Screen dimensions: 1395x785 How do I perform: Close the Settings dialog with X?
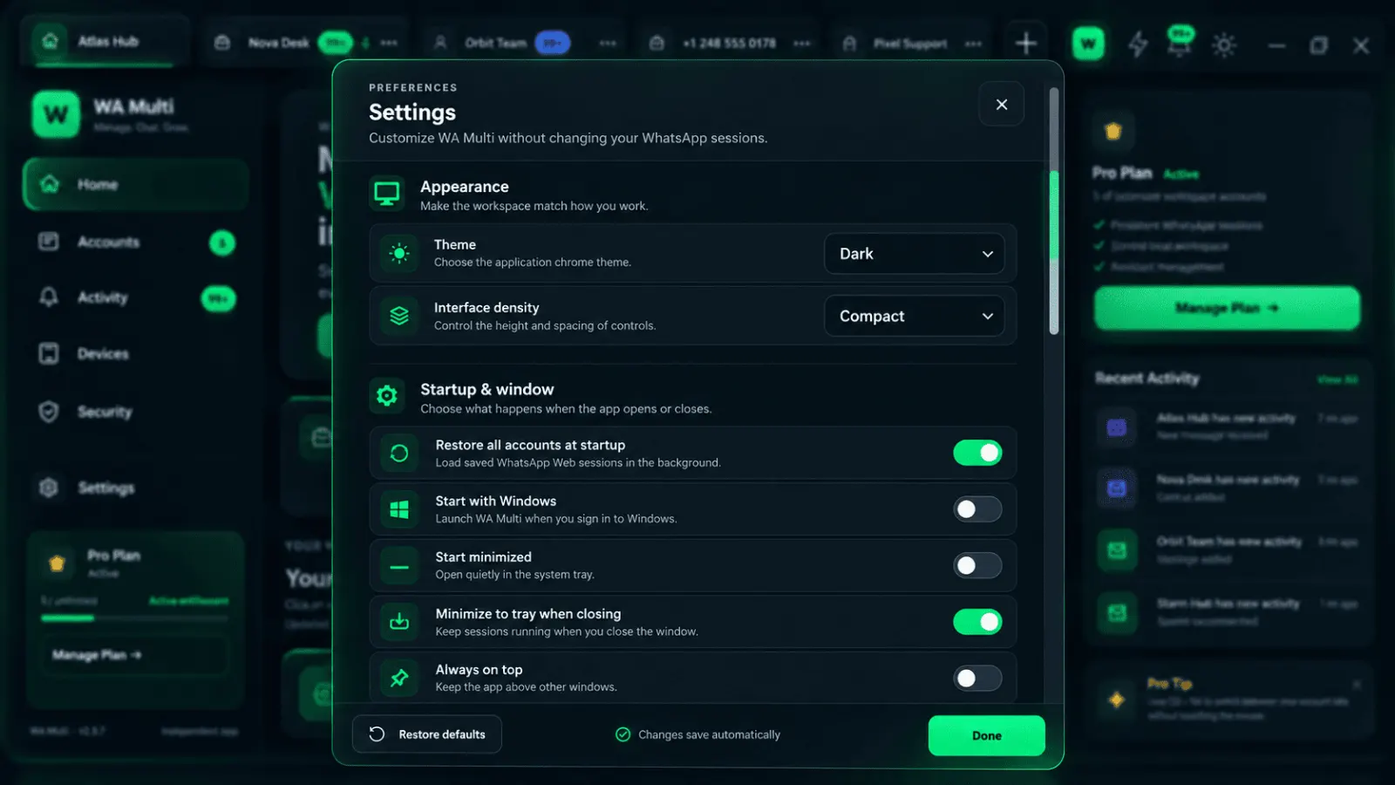click(x=1001, y=105)
